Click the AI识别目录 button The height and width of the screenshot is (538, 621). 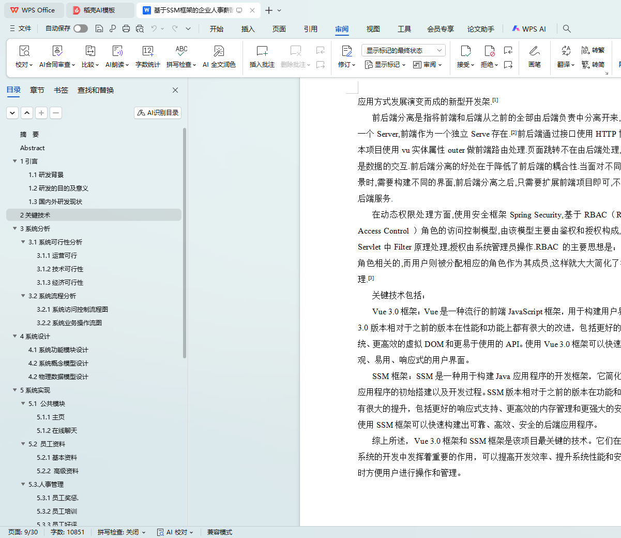158,112
